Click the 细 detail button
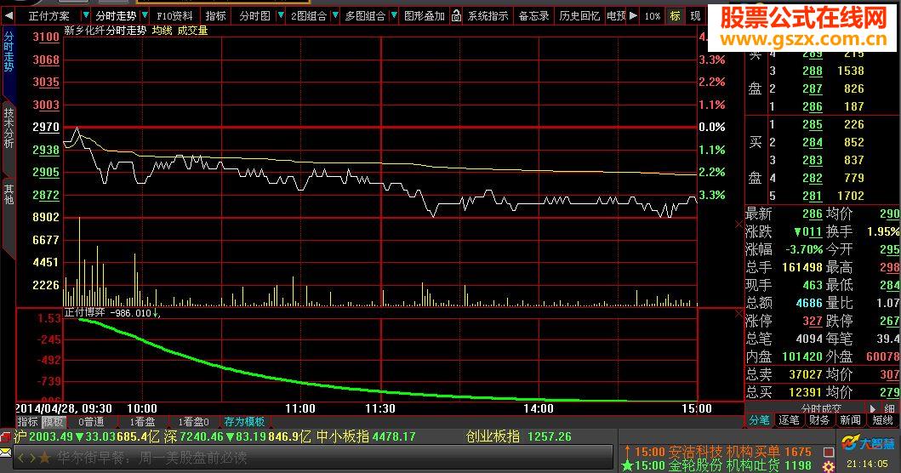901x473 pixels. pyautogui.click(x=889, y=408)
